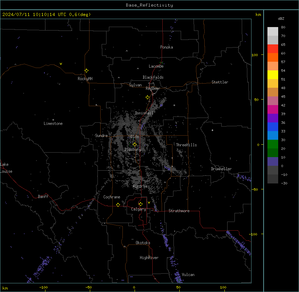Click the Lake Louise label

[6, 168]
